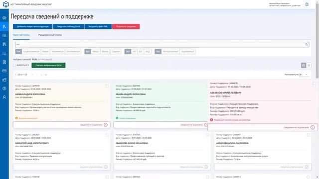Click 'Загрузить файл XML' button
The image size is (319, 179).
pyautogui.click(x=98, y=26)
